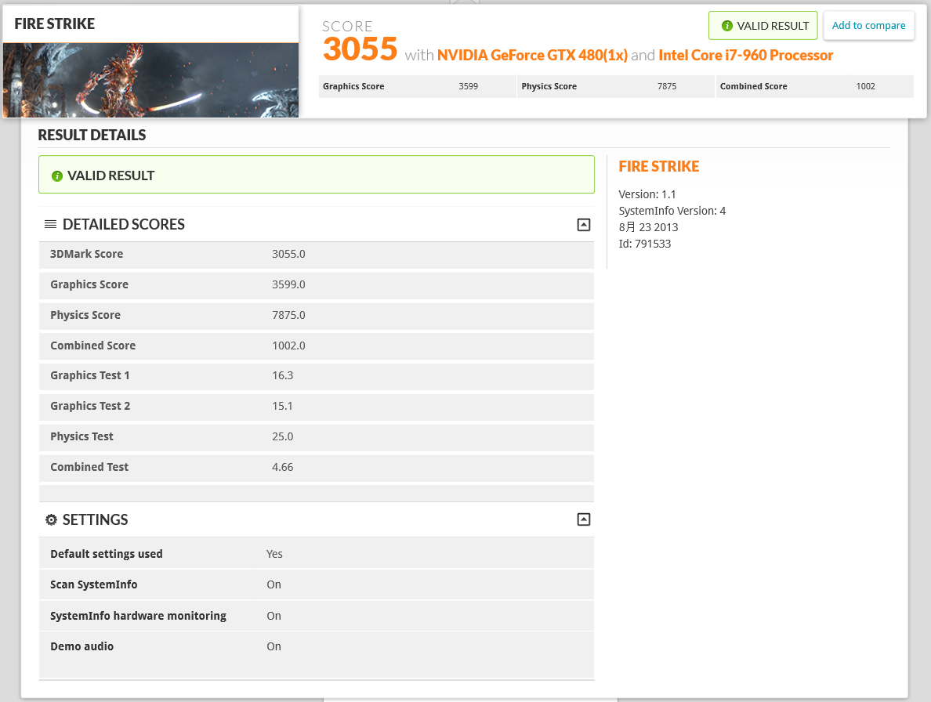Collapse the Settings section
931x702 pixels.
point(584,519)
